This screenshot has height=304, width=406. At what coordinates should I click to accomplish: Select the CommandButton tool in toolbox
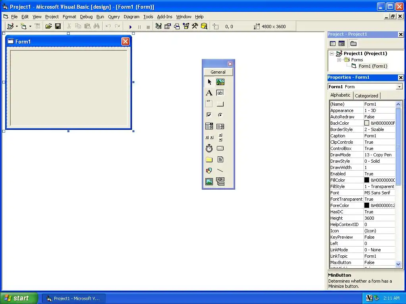tap(220, 104)
